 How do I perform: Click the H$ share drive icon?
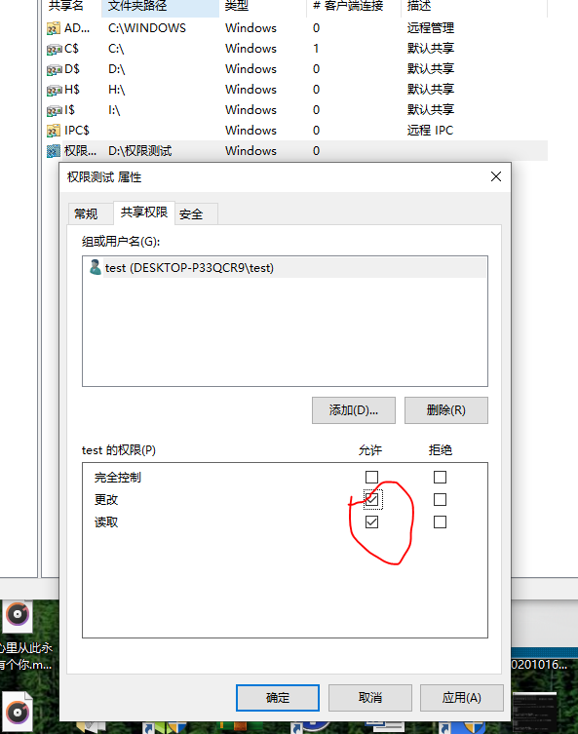pos(55,90)
